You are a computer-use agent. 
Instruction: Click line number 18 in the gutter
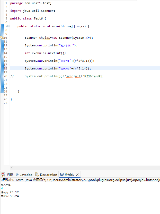tap(5, 68)
